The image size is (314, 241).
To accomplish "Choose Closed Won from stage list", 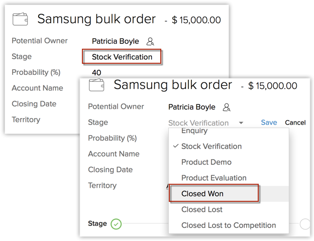I will click(202, 194).
